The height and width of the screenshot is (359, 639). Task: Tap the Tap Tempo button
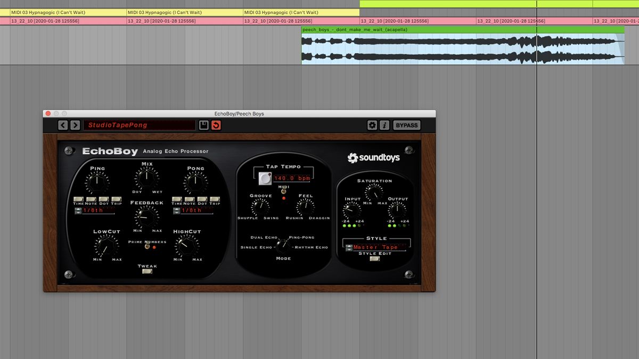click(x=265, y=179)
